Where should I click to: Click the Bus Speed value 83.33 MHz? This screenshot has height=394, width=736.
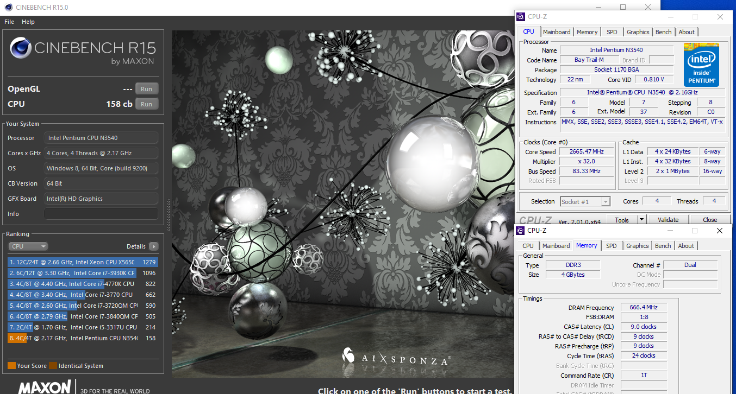pyautogui.click(x=586, y=171)
